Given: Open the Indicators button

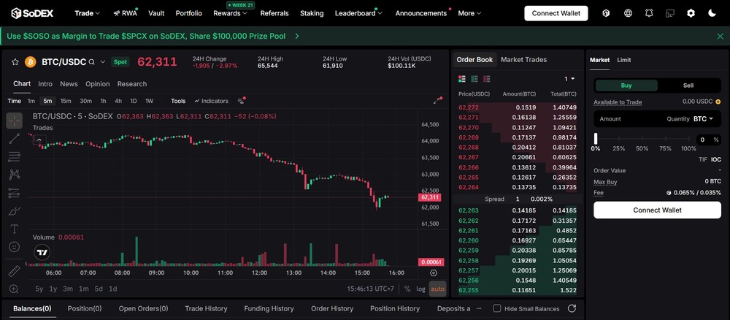Looking at the screenshot, I should pyautogui.click(x=212, y=101).
